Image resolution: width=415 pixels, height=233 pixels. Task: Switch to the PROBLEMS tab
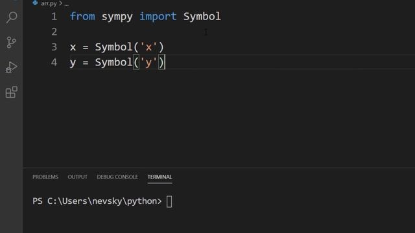click(45, 177)
